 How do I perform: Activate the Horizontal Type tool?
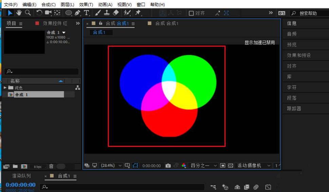pos(87,13)
